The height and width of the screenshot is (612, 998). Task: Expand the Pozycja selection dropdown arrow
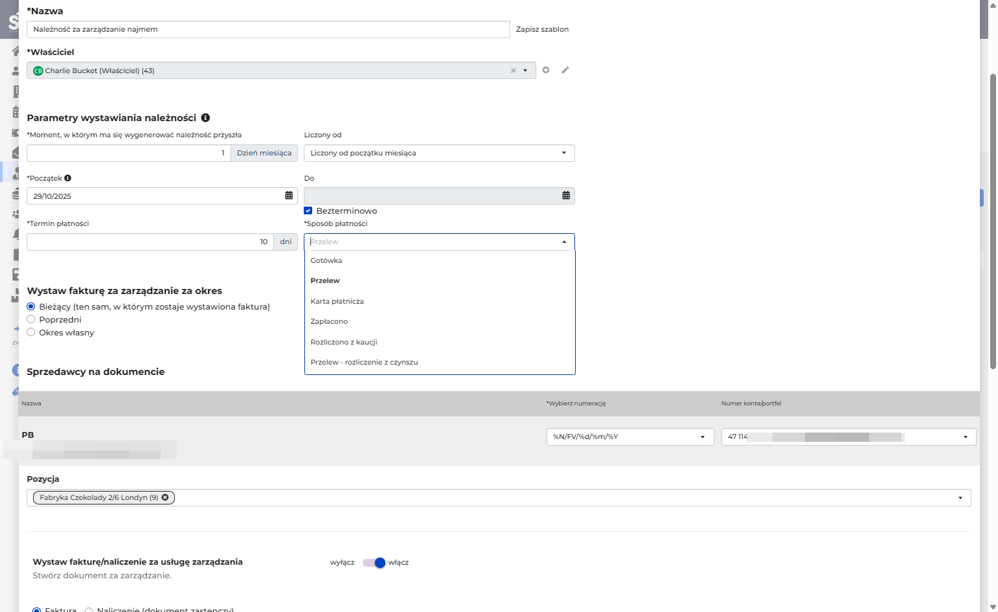tap(960, 498)
